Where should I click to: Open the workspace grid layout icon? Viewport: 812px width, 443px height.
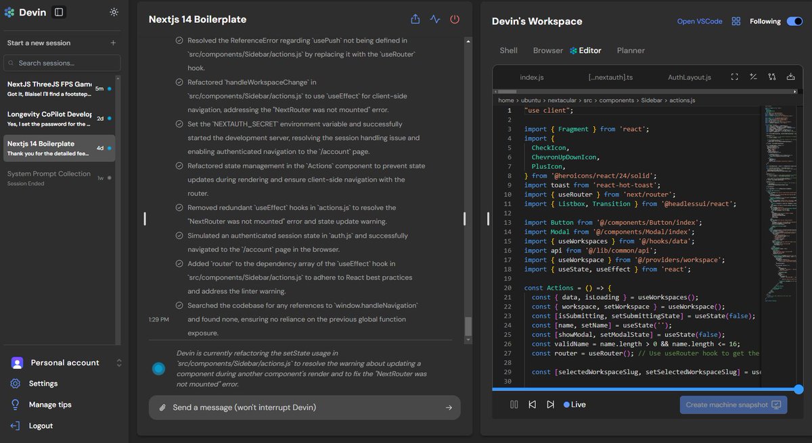736,22
